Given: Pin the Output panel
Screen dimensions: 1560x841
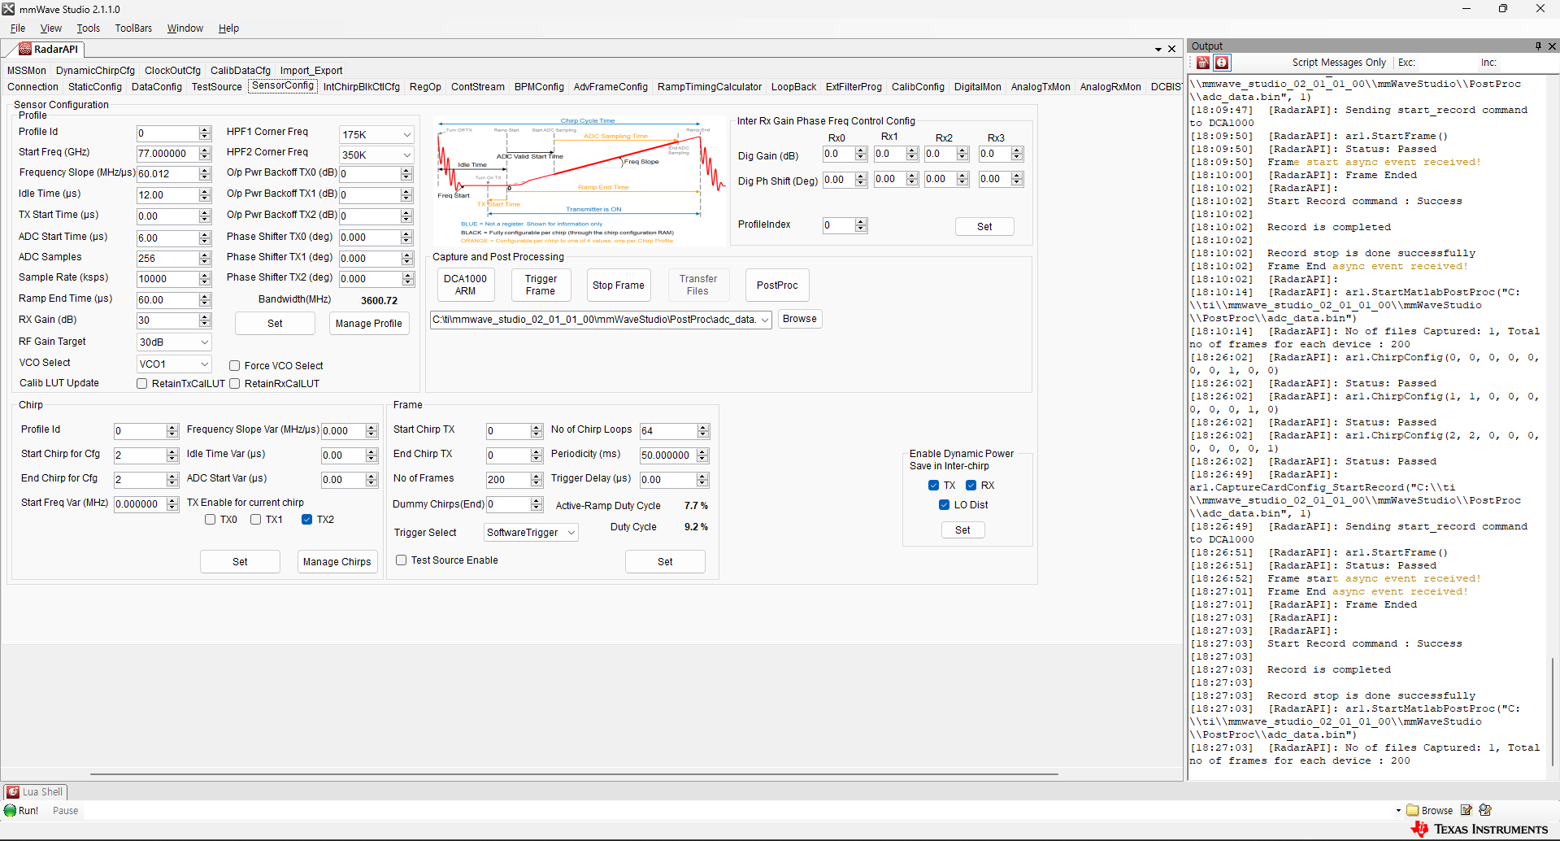Looking at the screenshot, I should pyautogui.click(x=1538, y=46).
